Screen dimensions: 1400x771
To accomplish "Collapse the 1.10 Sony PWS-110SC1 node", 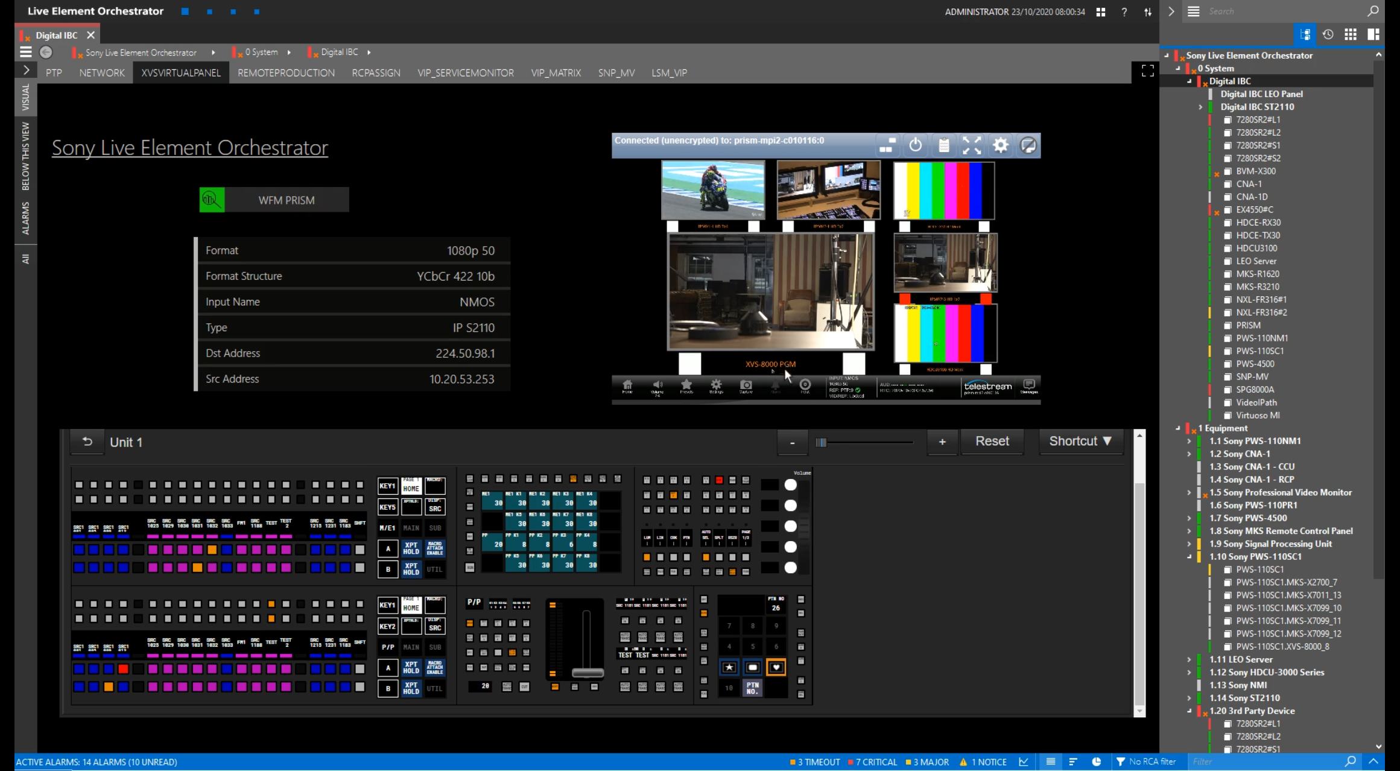I will 1189,556.
